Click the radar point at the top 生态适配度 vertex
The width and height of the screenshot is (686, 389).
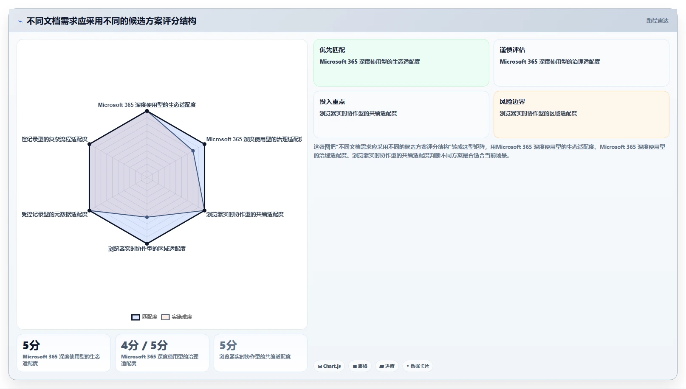[147, 111]
